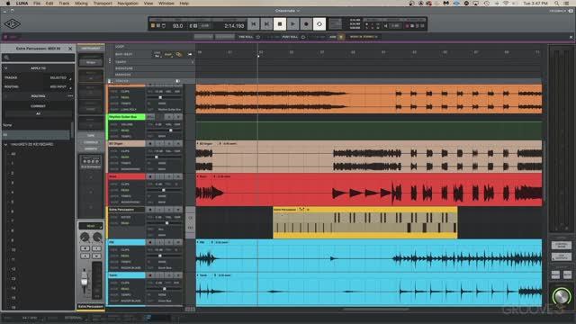Click the INSTRUMENT tab on channel strip

pyautogui.click(x=91, y=48)
